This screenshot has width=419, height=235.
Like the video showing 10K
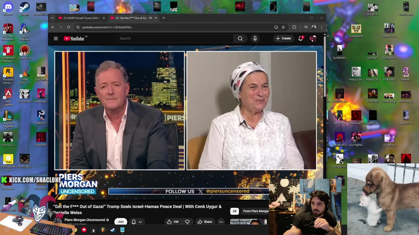173,222
